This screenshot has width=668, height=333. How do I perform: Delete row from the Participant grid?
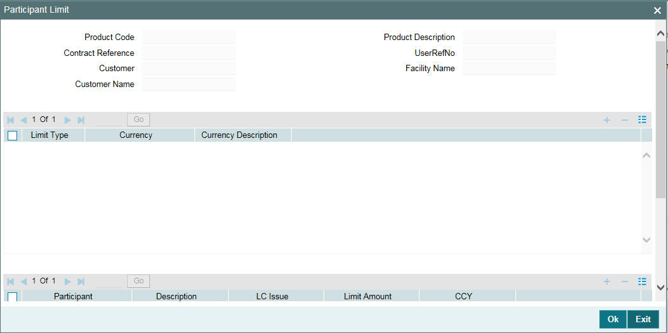[625, 282]
